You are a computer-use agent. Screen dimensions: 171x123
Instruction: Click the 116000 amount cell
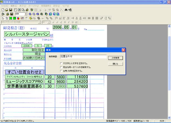[x=77, y=77]
